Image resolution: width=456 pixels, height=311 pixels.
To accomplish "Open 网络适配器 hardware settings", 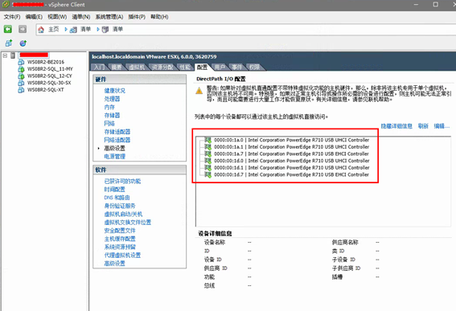I will click(x=117, y=140).
